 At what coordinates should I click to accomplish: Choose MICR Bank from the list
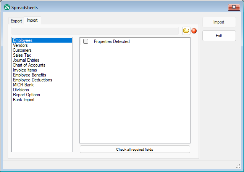click(23, 85)
